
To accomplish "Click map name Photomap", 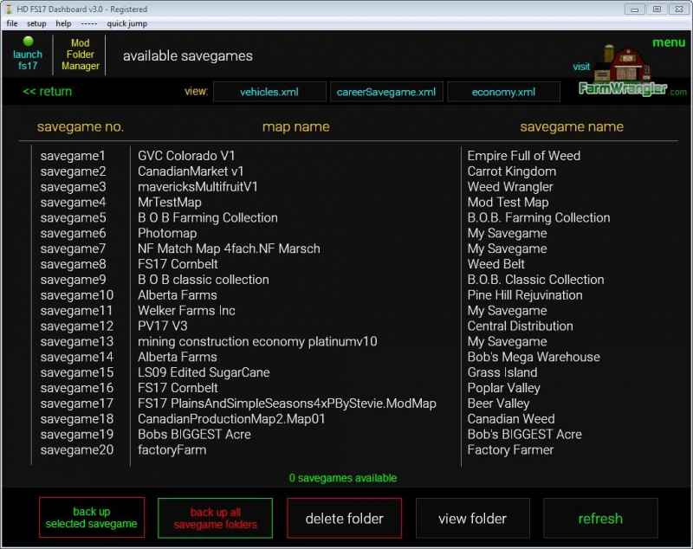I will [167, 233].
